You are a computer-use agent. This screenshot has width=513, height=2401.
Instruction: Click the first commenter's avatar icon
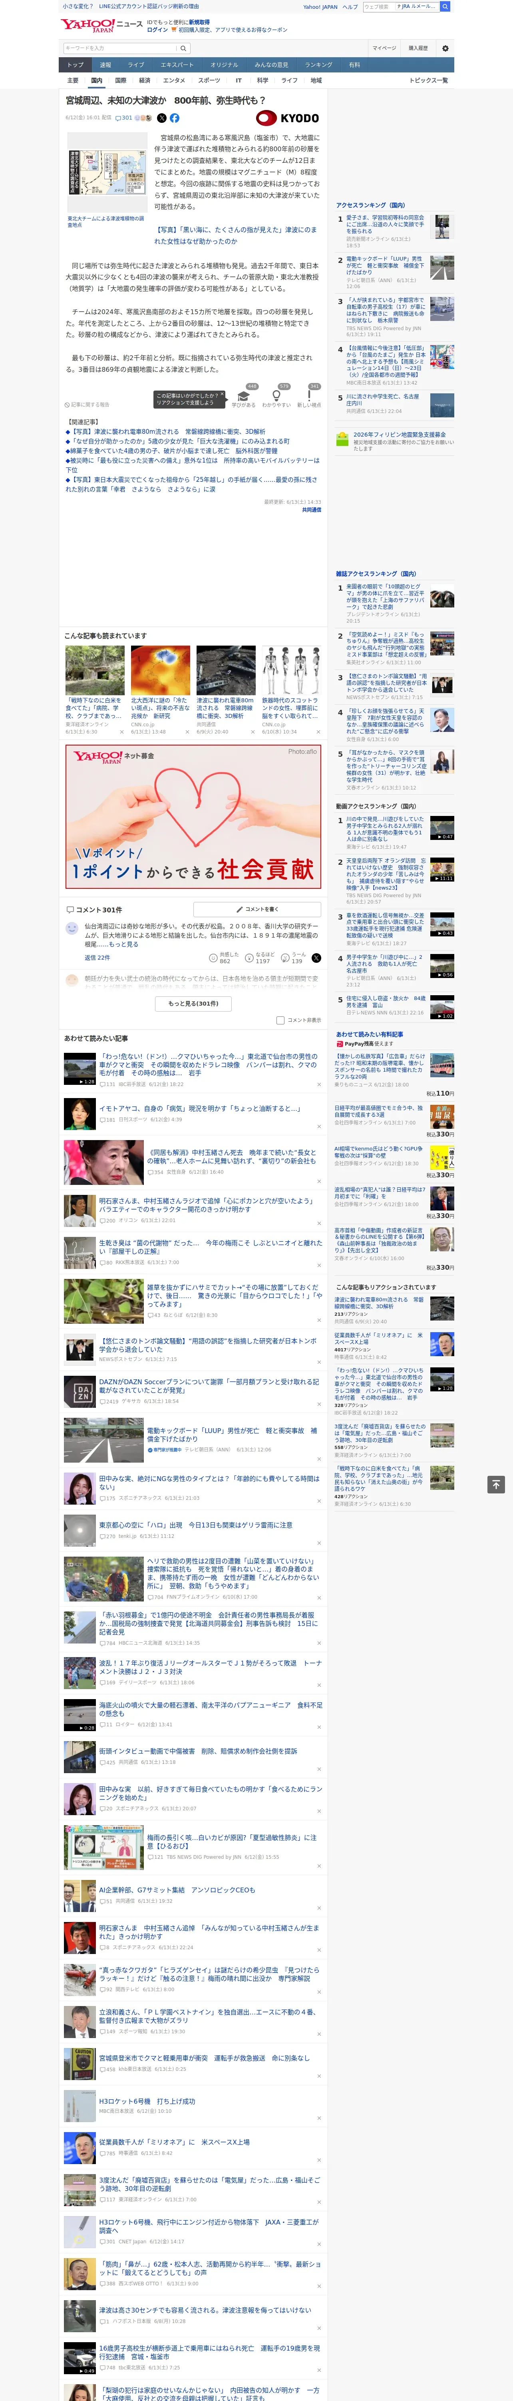pos(72,928)
